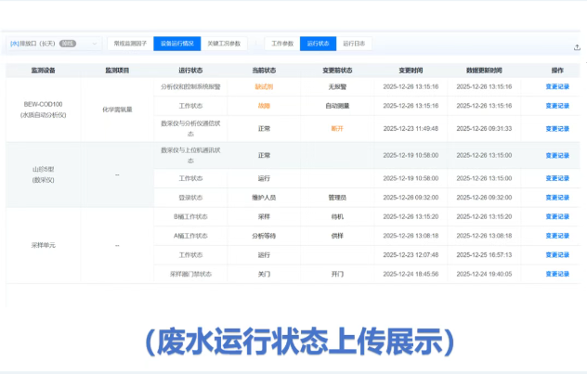This screenshot has height=374, width=587.
Task: Open 变更记录 for the 登录状态 row
Action: [x=557, y=197]
